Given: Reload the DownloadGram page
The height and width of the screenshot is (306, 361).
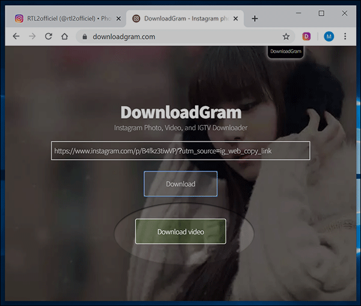Looking at the screenshot, I should 48,37.
